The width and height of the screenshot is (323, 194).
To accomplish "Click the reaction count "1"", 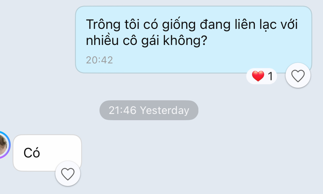I will tap(270, 76).
